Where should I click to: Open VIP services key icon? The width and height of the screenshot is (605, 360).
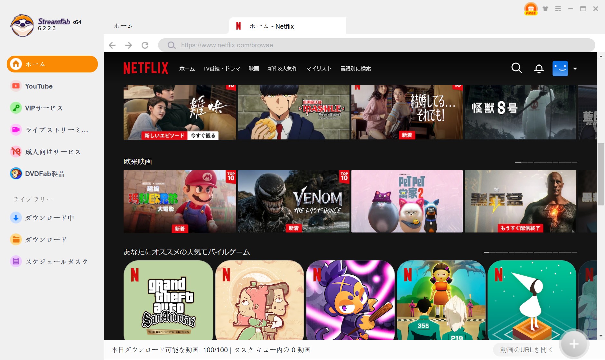click(15, 108)
